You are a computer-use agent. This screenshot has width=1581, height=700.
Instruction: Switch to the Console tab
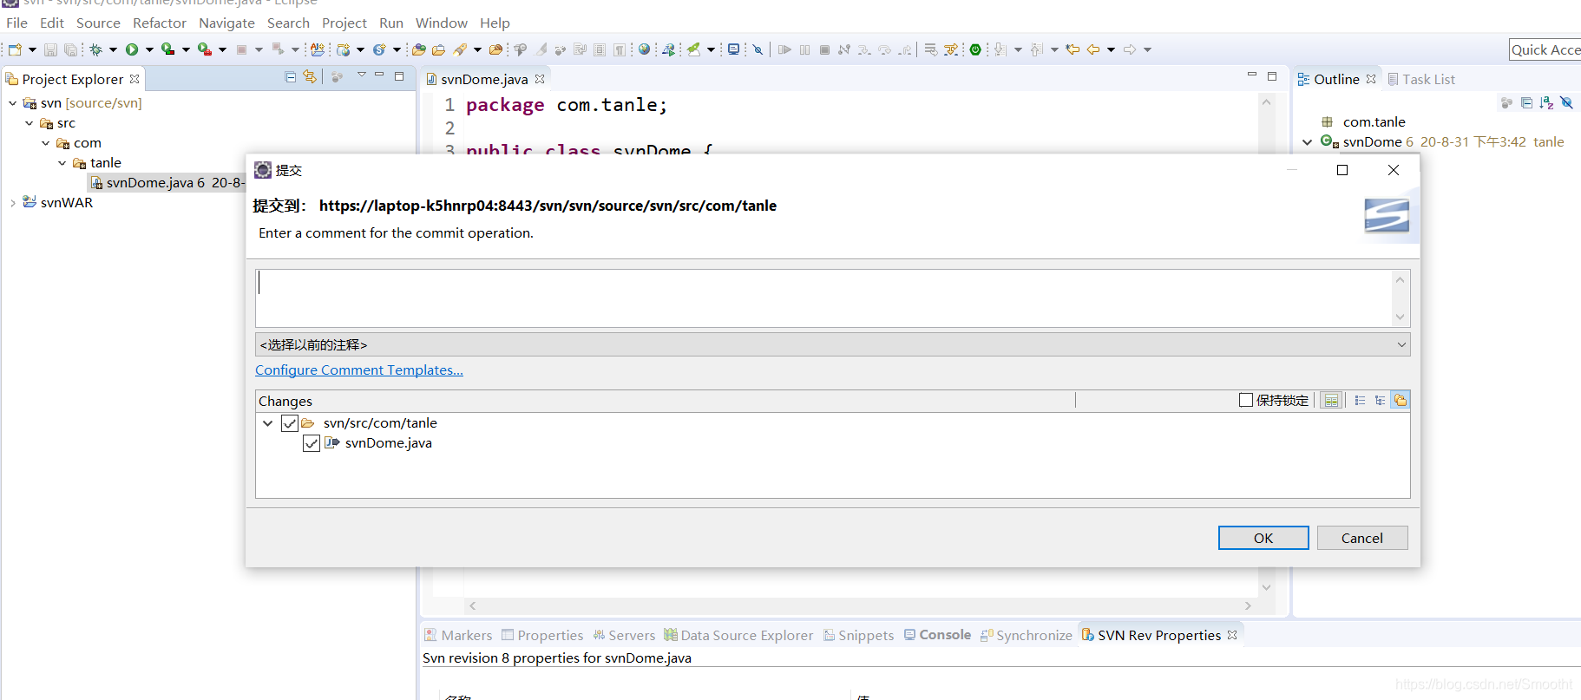(937, 635)
